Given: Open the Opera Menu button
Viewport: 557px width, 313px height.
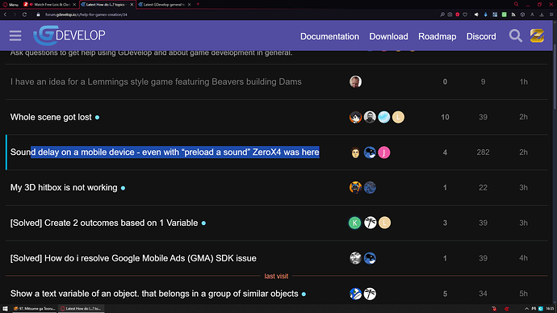Looking at the screenshot, I should click(x=10, y=4).
